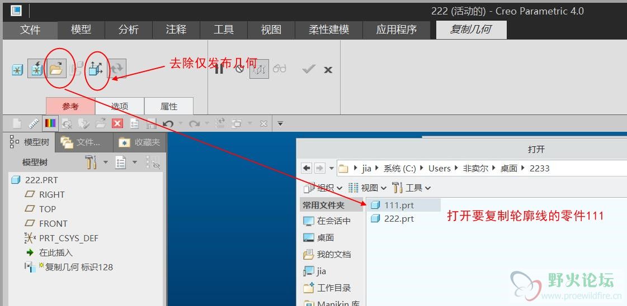
Task: Toggle the rainbow color appearance icon
Action: coord(50,123)
